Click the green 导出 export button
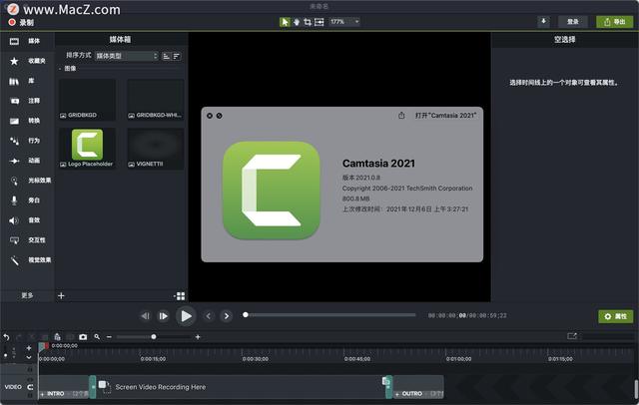 (615, 22)
